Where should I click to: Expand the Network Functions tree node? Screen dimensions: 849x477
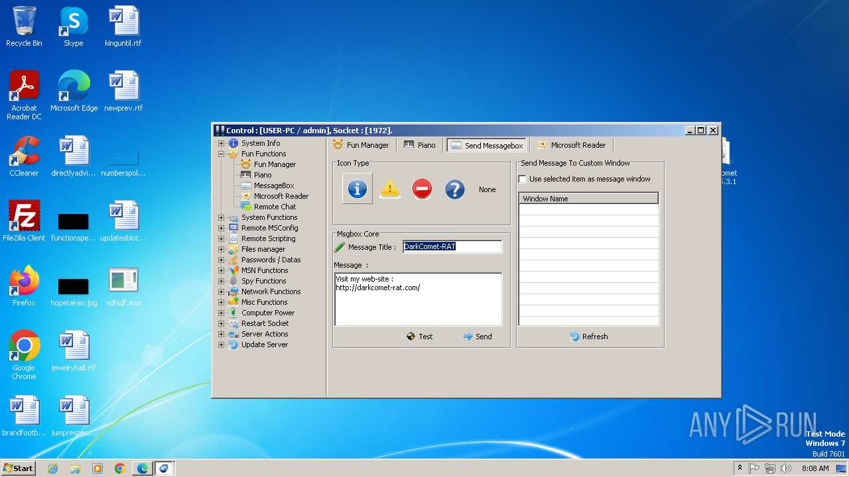point(222,291)
